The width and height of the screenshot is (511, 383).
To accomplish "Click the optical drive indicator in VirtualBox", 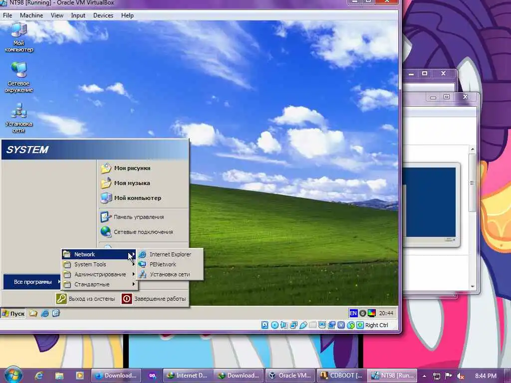I will tap(275, 325).
